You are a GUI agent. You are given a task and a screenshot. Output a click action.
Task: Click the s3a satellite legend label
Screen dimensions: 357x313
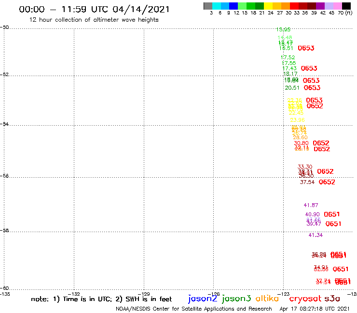click(332, 299)
